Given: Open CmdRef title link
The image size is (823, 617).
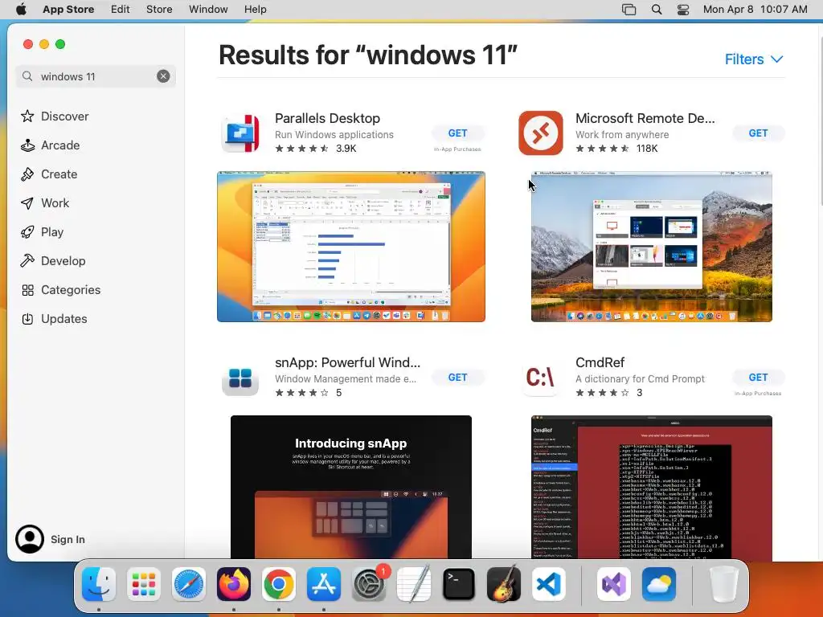Looking at the screenshot, I should [600, 362].
